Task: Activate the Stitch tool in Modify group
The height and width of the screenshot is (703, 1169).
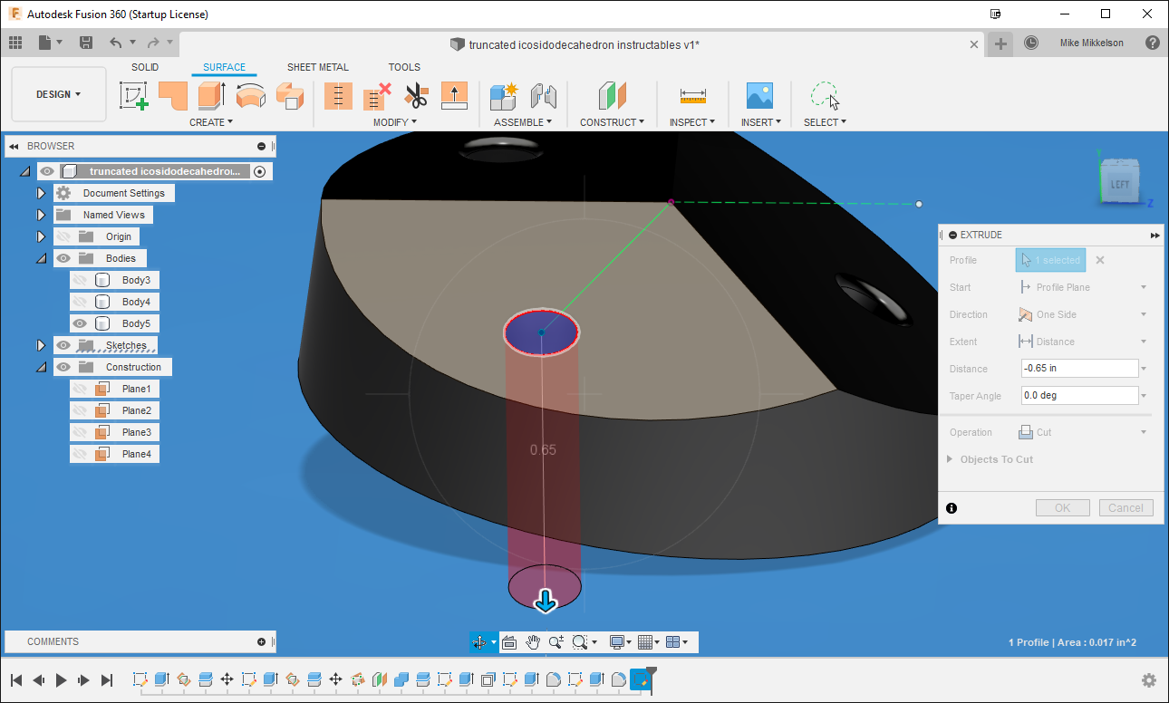Action: coord(338,95)
